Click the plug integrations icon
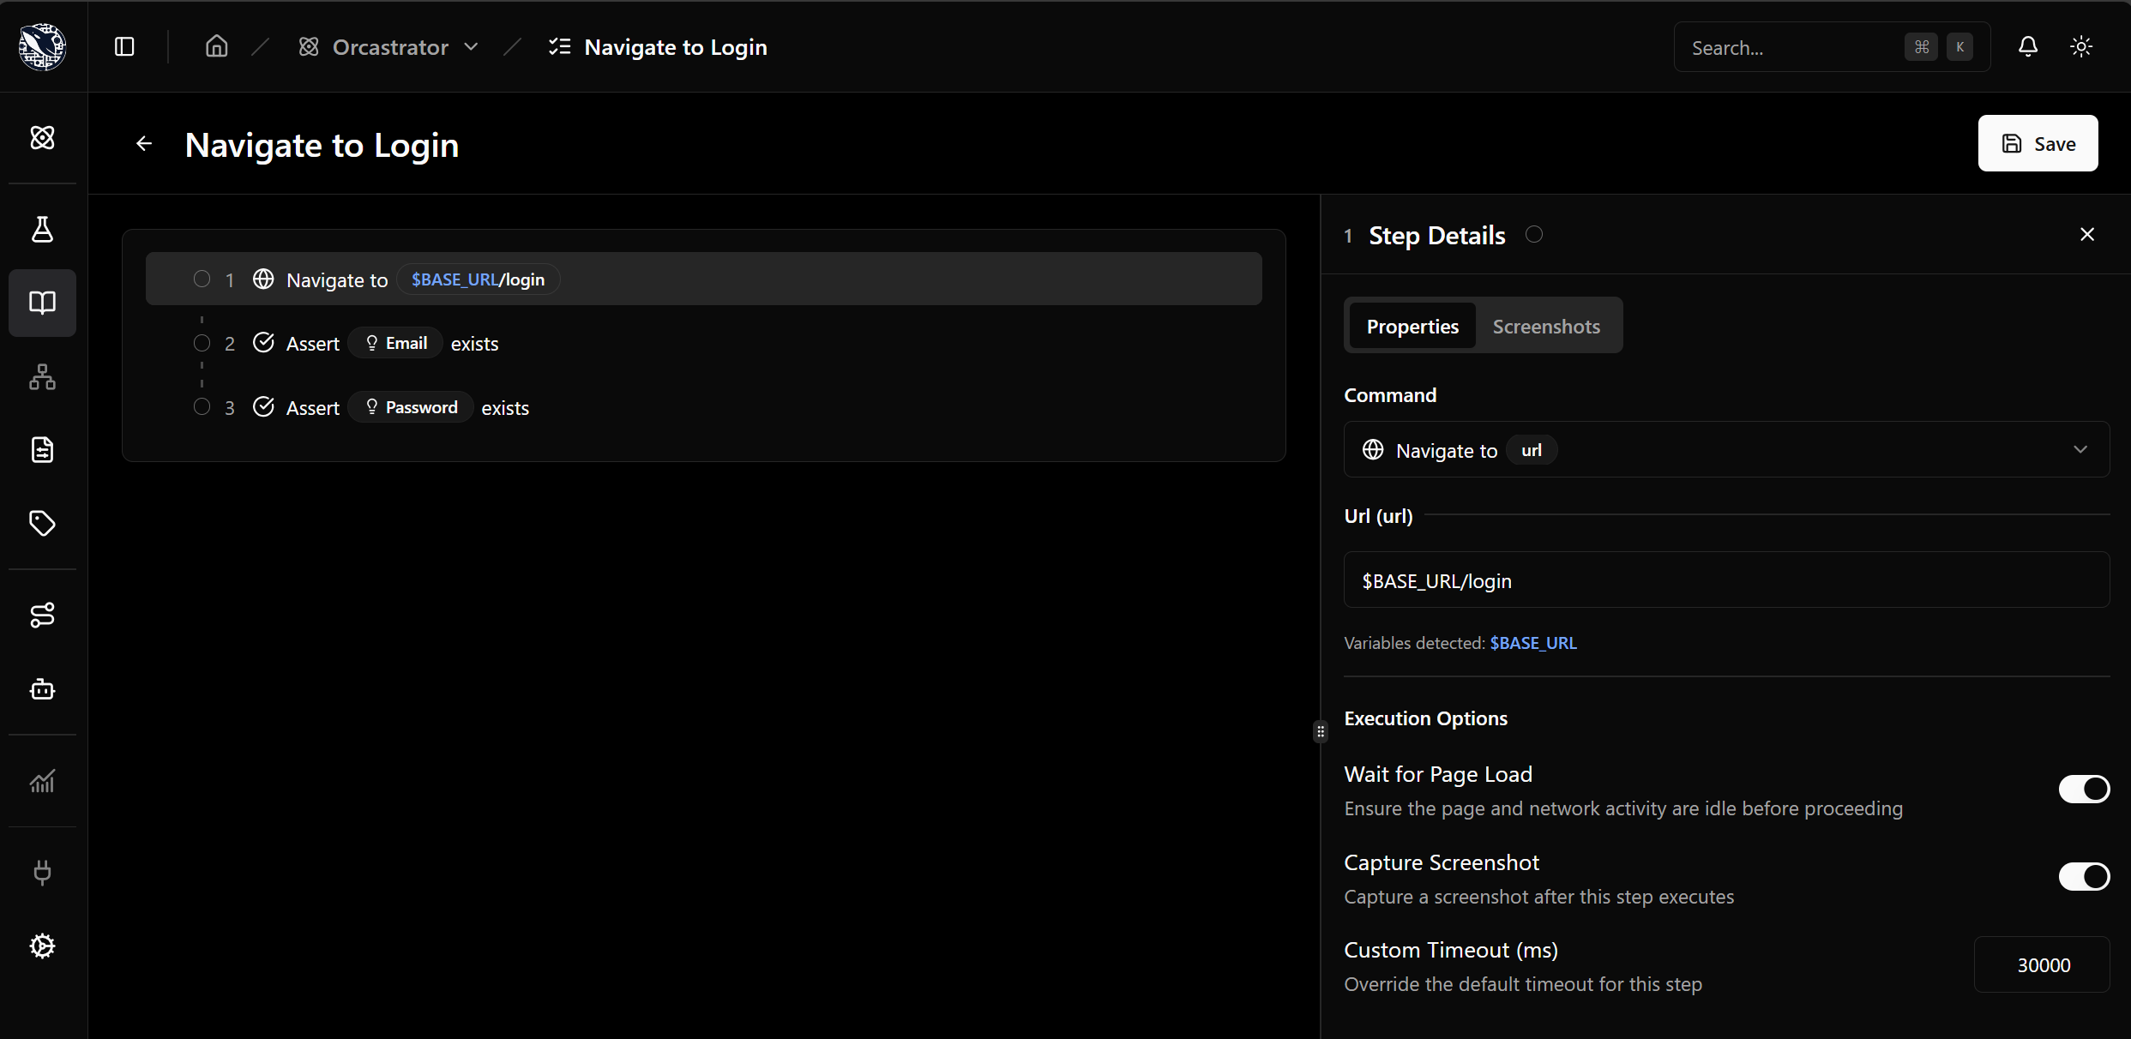The height and width of the screenshot is (1039, 2131). point(42,873)
